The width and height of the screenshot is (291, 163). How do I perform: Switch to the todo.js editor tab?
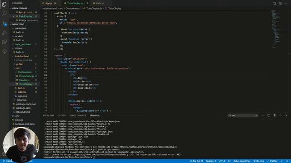coord(100,3)
